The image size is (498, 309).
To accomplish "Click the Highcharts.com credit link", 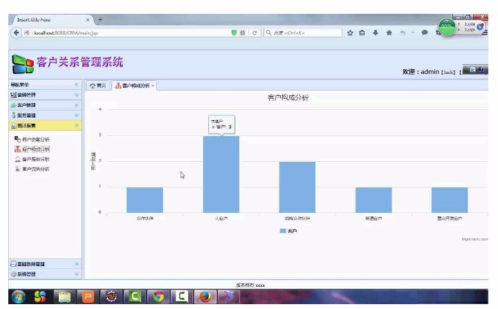I will (474, 239).
